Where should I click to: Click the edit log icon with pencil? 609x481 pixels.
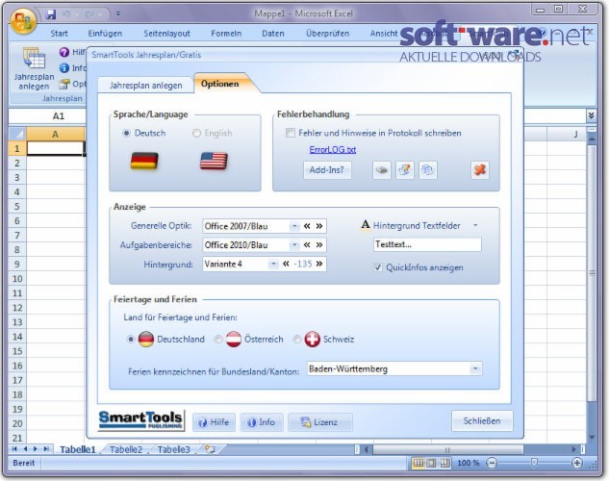tap(405, 170)
